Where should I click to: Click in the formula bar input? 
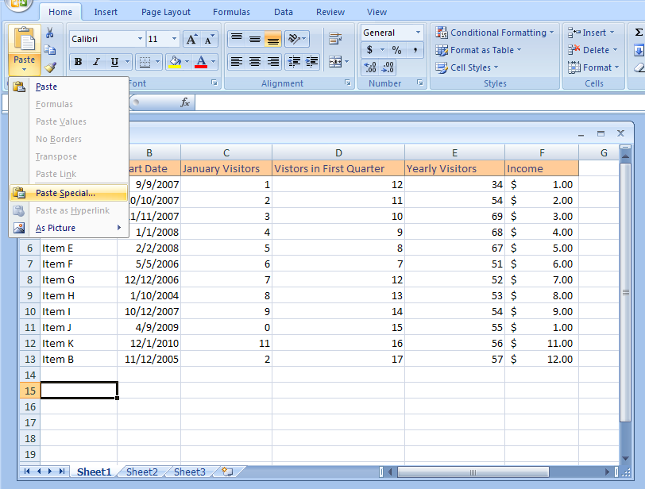pyautogui.click(x=419, y=102)
